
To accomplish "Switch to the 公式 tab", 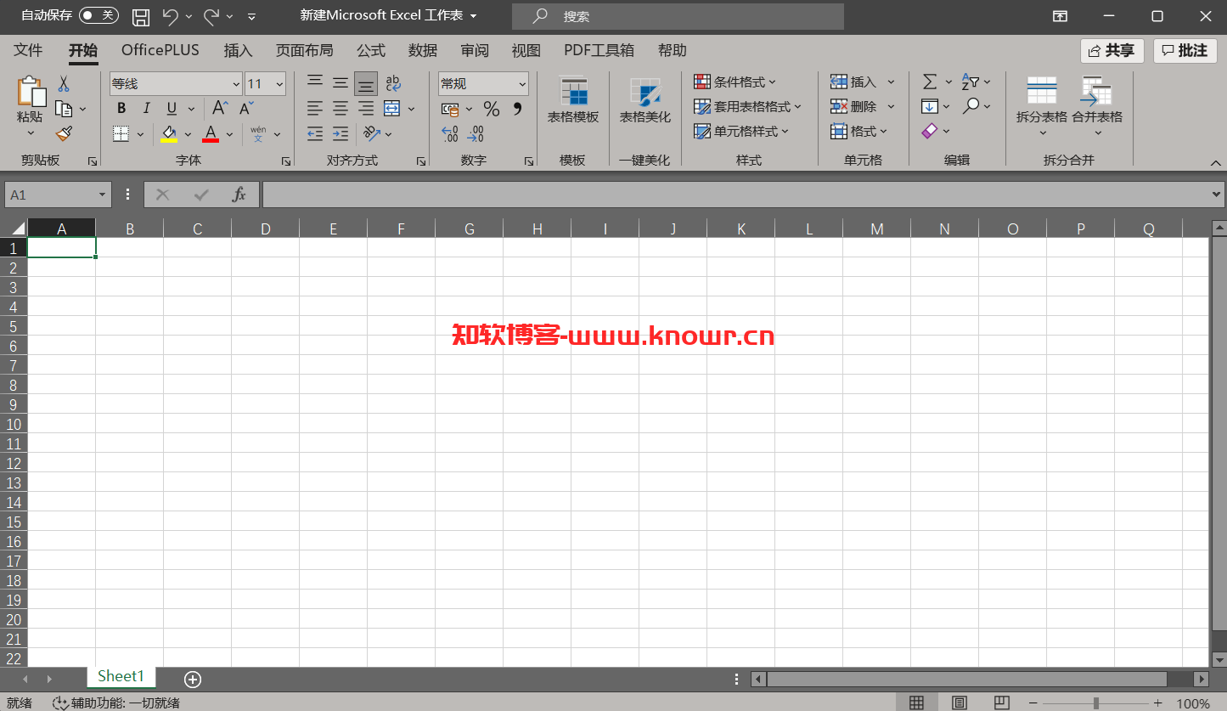I will 371,50.
